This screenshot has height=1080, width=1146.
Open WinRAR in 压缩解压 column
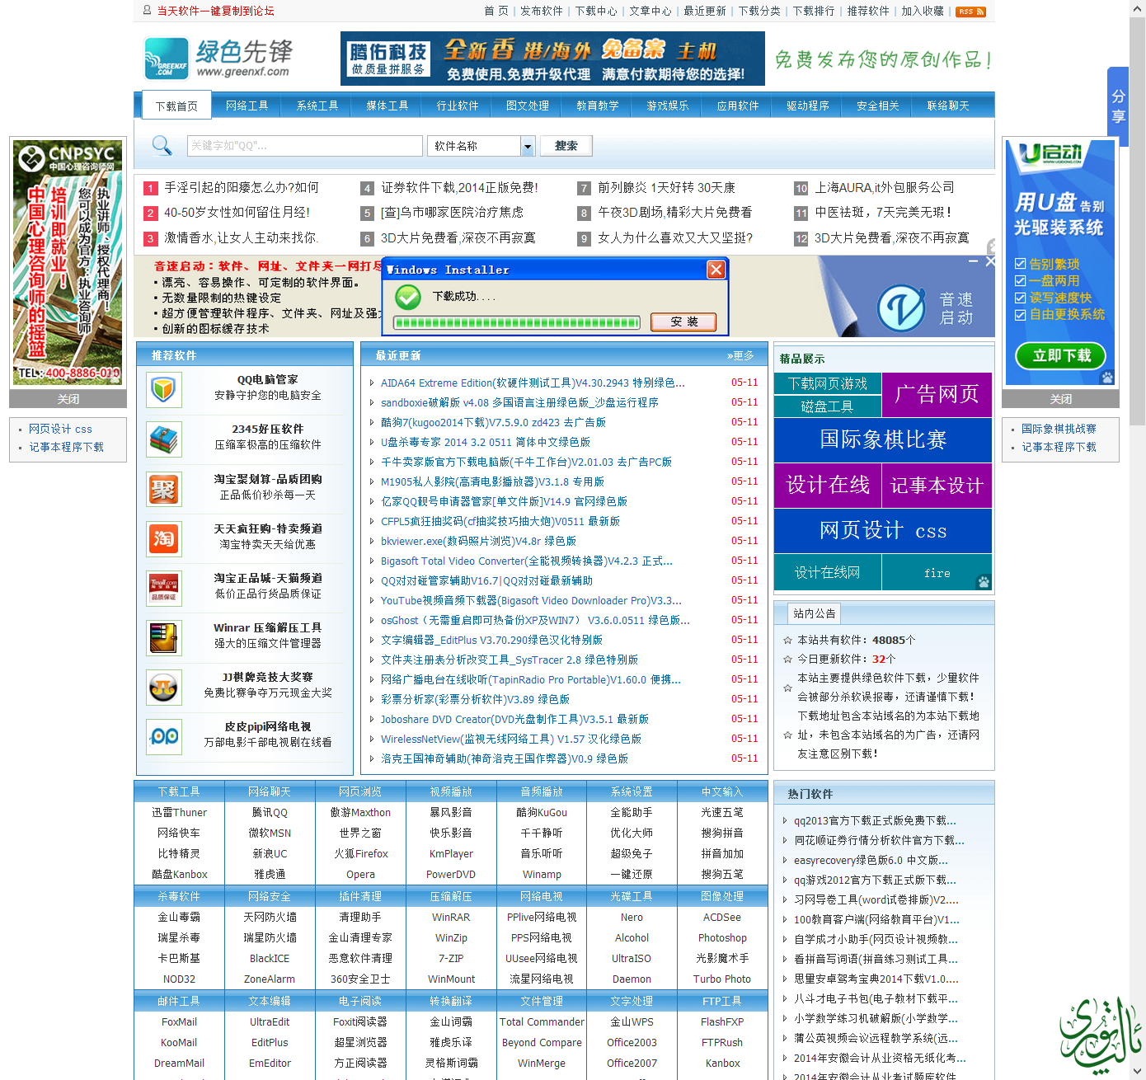pyautogui.click(x=451, y=918)
